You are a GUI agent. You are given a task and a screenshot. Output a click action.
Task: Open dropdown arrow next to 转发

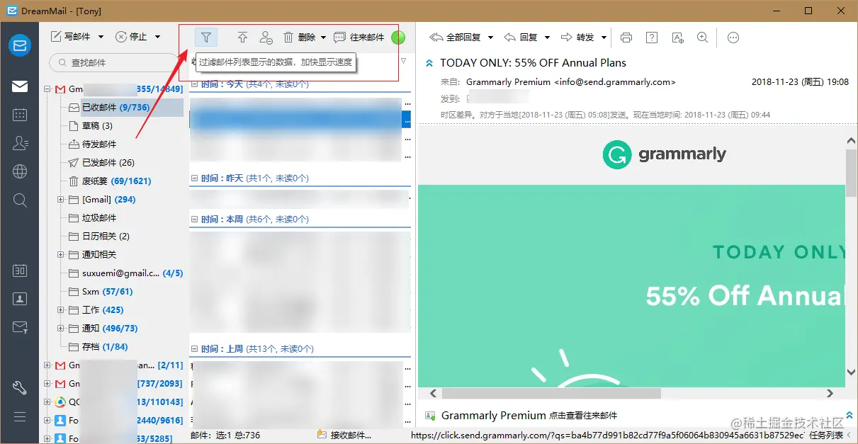point(604,38)
